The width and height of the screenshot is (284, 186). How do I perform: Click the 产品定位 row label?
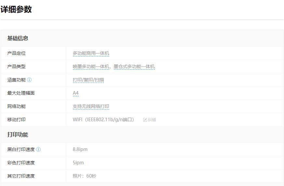(17, 53)
